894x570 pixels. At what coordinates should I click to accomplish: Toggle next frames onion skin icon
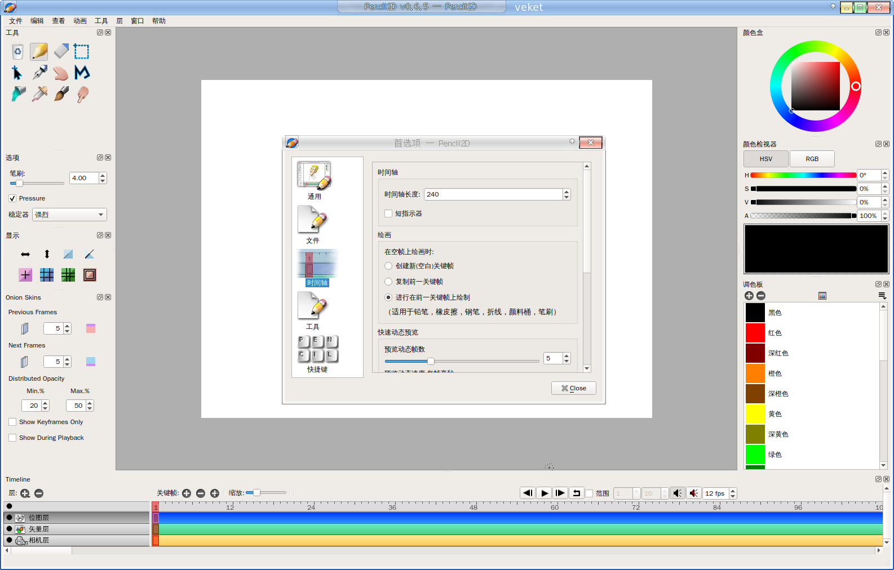click(25, 362)
